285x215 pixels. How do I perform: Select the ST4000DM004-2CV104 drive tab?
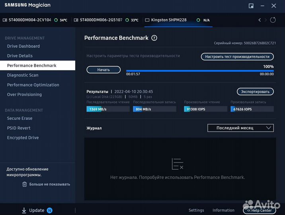tap(35, 20)
